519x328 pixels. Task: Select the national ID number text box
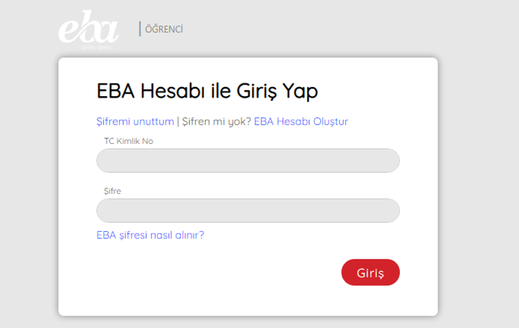(x=248, y=161)
